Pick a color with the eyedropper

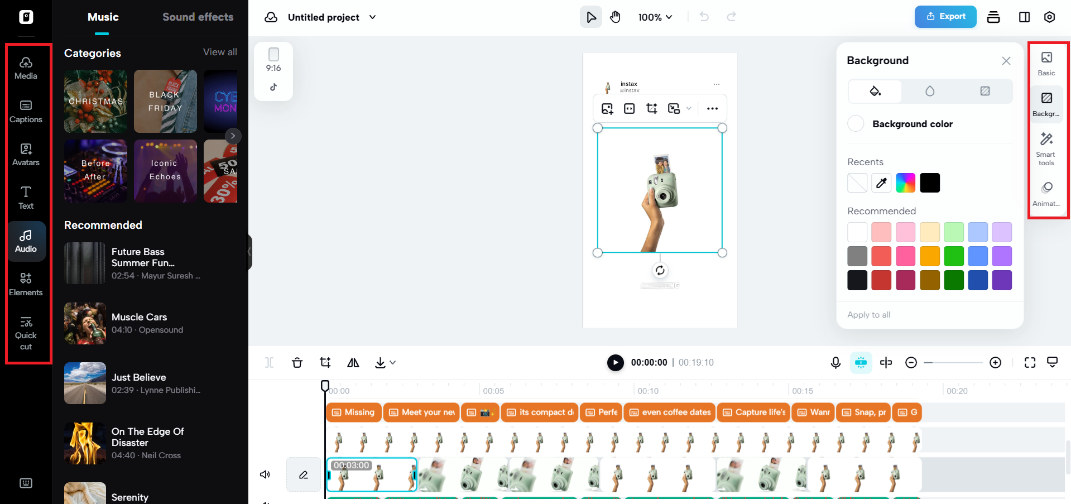(x=881, y=183)
